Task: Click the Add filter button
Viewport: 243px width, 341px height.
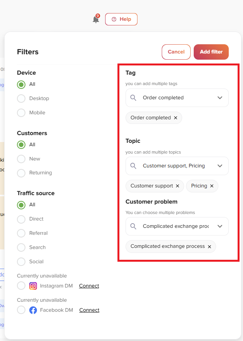Action: (211, 52)
